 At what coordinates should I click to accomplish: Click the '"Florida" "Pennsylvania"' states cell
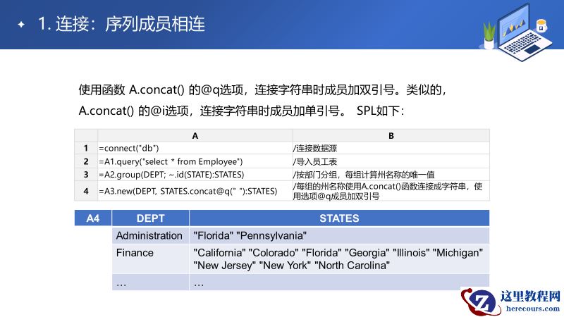coord(339,235)
